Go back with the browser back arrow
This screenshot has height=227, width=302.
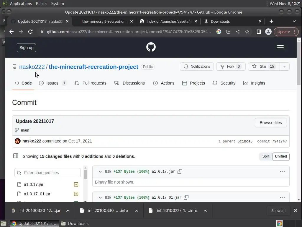point(12,32)
